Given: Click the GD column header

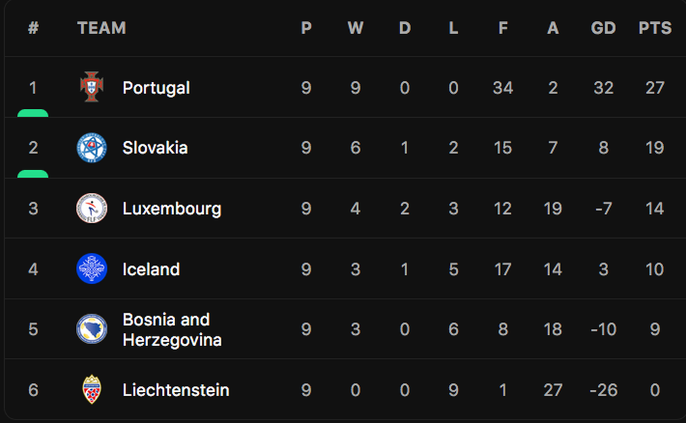Looking at the screenshot, I should (603, 28).
